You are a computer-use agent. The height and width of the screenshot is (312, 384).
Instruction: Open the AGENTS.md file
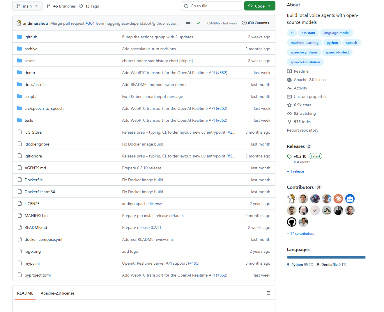[x=35, y=168]
